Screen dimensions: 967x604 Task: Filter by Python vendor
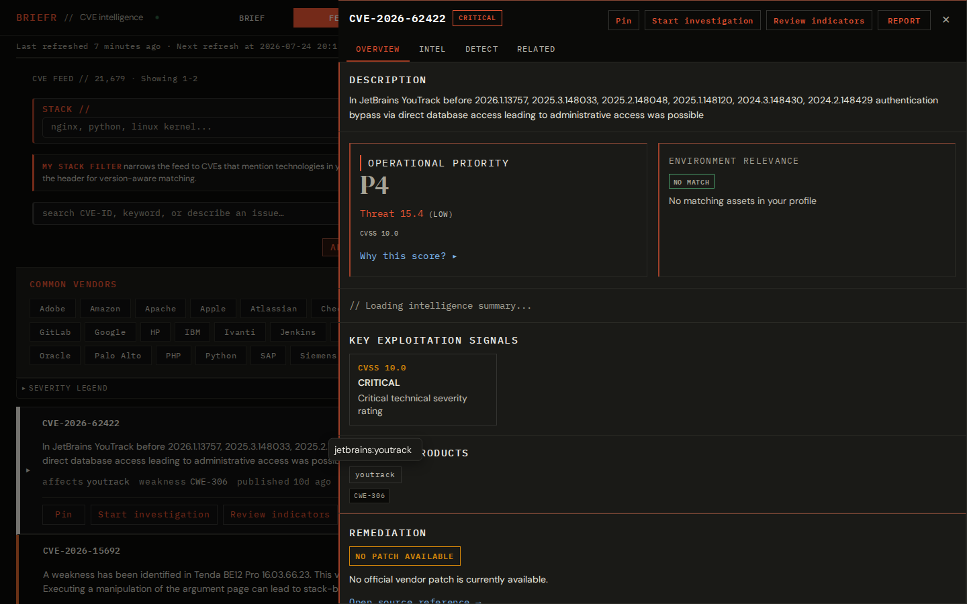pos(221,356)
